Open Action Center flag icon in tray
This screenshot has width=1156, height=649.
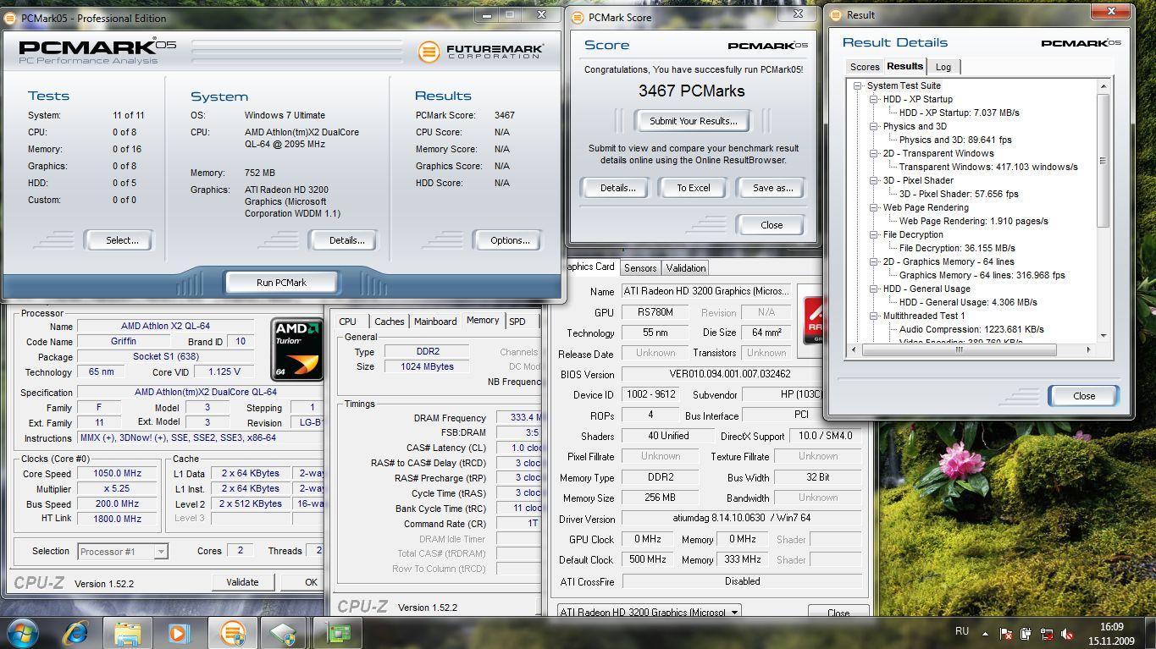1006,633
